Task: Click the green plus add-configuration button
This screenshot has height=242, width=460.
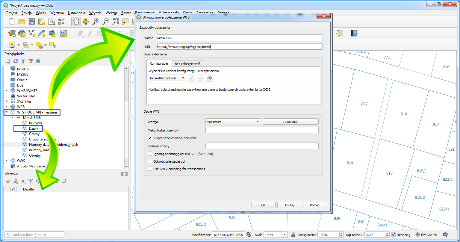Action: click(210, 78)
